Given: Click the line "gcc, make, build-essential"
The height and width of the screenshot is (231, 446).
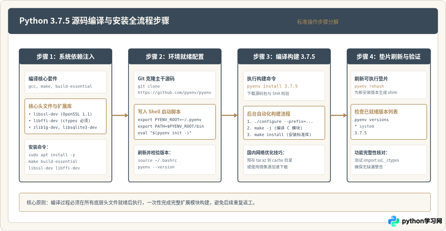Looking at the screenshot, I should pyautogui.click(x=60, y=86).
